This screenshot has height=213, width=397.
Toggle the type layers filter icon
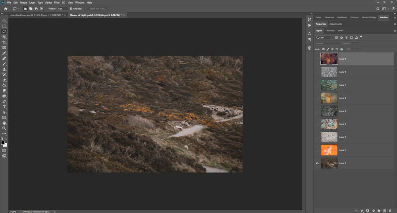pos(346,37)
